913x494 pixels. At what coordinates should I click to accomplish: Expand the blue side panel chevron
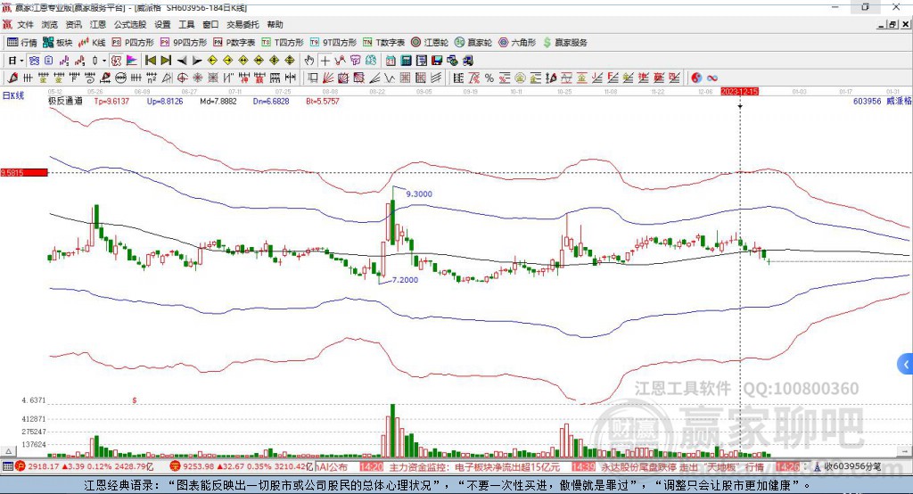(906, 365)
